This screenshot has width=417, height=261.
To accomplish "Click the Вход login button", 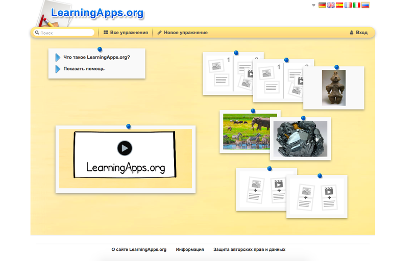I will (358, 33).
